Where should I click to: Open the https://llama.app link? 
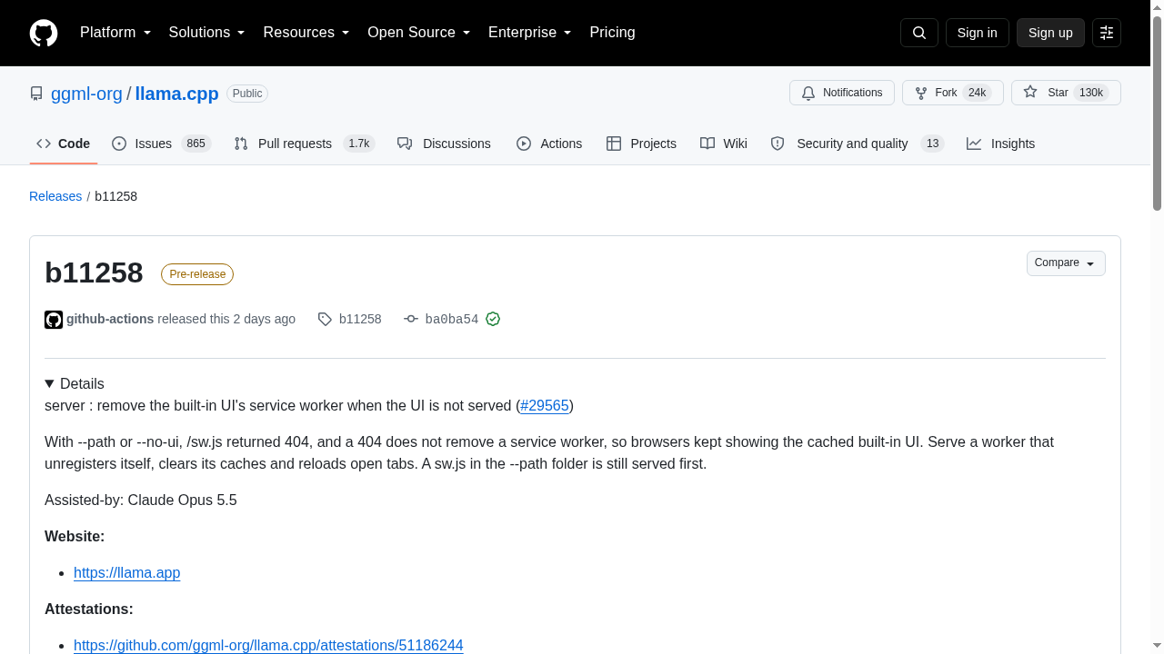(x=127, y=572)
